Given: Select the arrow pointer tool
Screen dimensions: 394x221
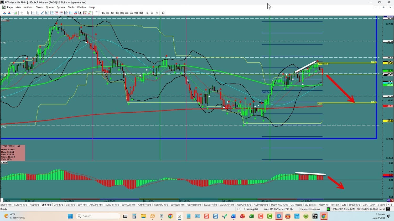Looking at the screenshot, I should click(28, 13).
